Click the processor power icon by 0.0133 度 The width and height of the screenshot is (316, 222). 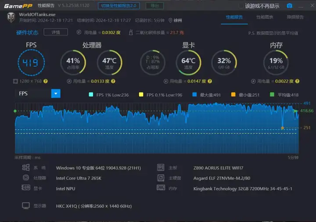69,81
